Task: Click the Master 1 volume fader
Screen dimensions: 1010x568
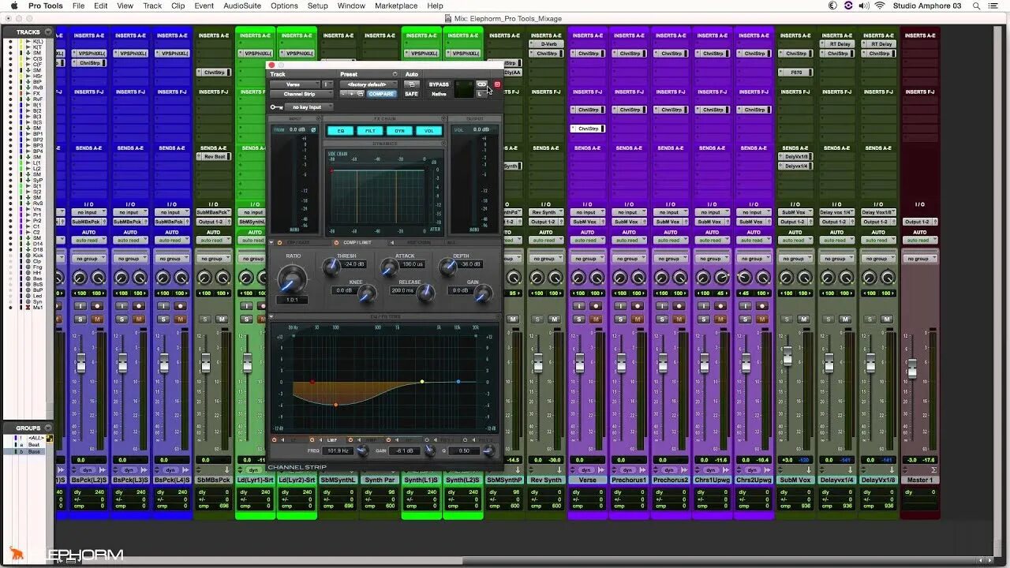Action: tap(911, 368)
